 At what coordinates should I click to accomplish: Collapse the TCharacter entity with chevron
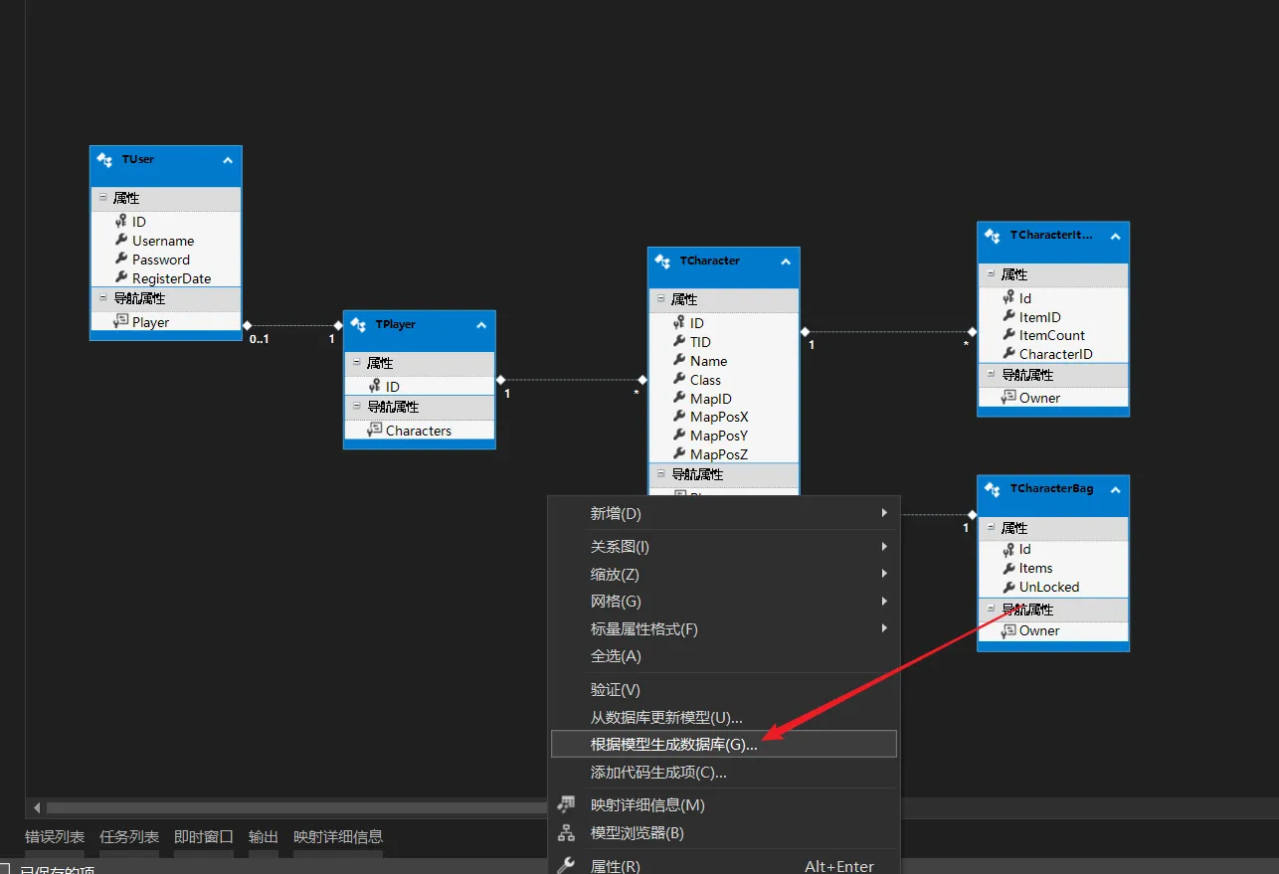(x=785, y=262)
